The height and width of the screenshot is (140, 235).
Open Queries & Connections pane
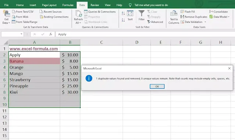click(x=100, y=12)
